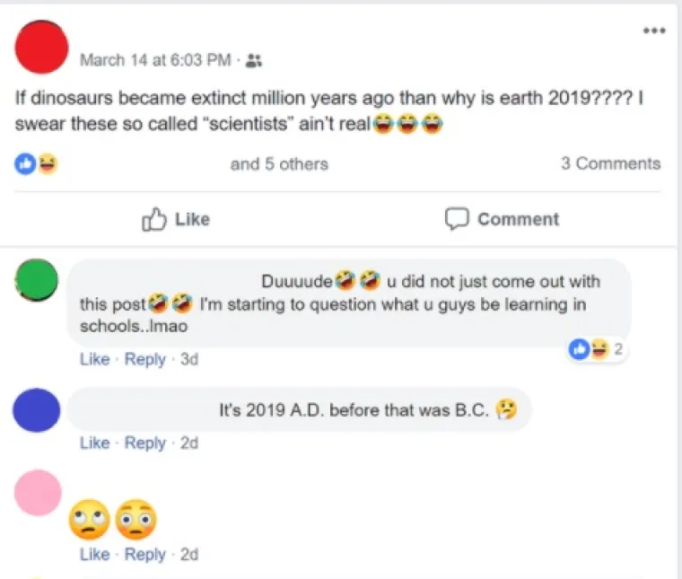
Task: Reply to the 'Duuuude' comment
Action: tap(144, 359)
